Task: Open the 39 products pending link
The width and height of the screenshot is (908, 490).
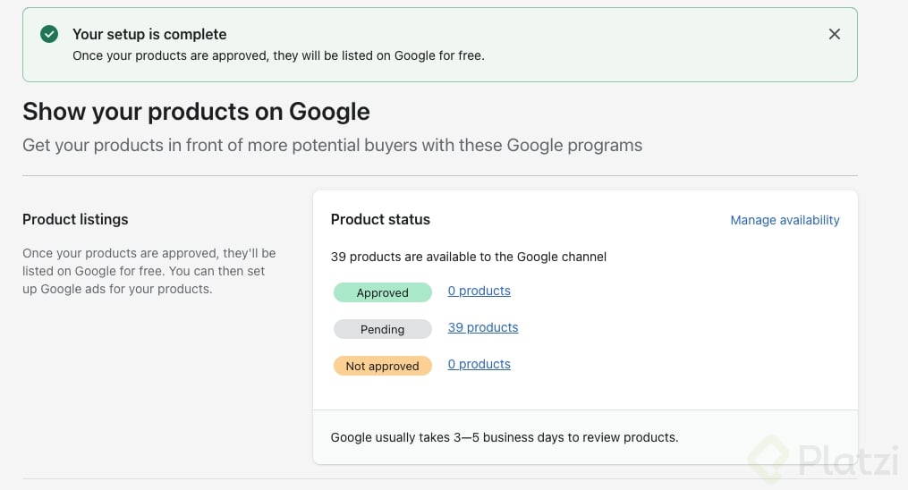Action: coord(482,328)
